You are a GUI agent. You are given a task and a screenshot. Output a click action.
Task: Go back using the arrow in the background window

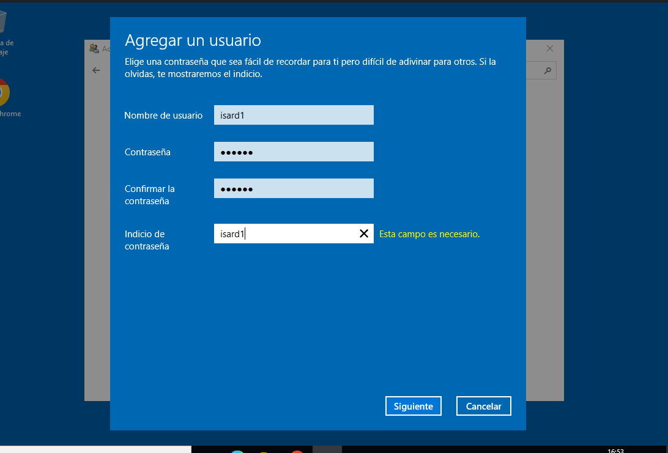(x=96, y=70)
